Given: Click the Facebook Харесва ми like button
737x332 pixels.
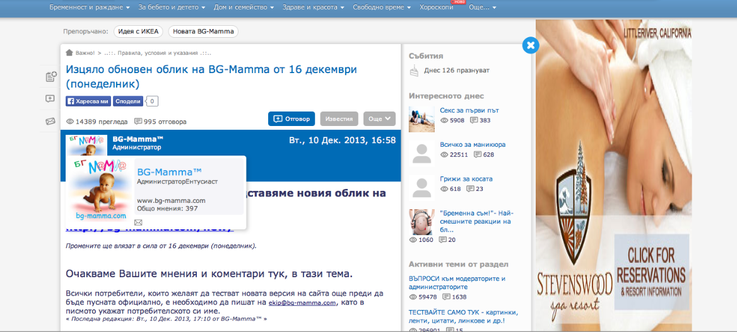Looking at the screenshot, I should coord(88,101).
